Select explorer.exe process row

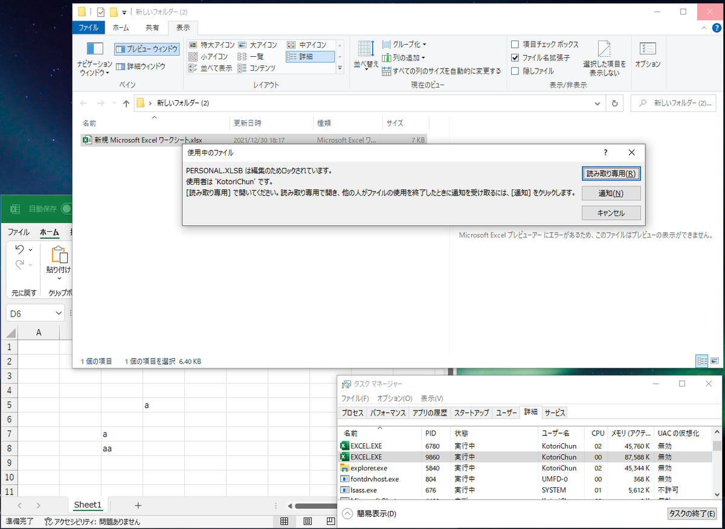click(x=524, y=468)
